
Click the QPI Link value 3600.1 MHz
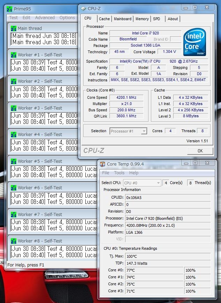[126, 116]
